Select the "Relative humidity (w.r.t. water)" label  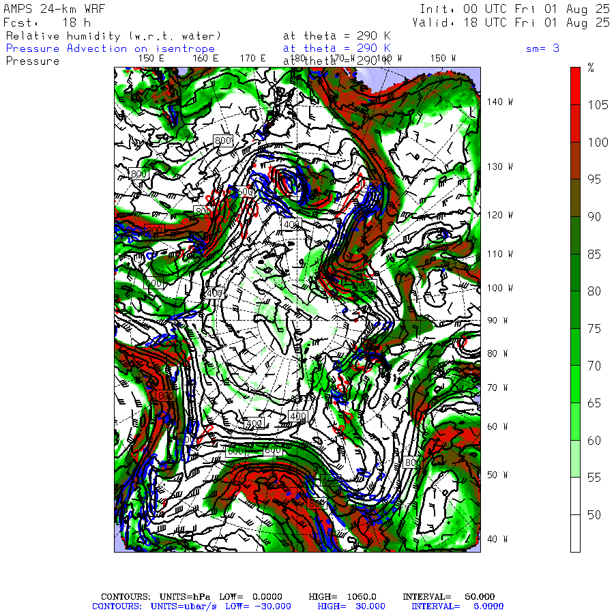[113, 36]
